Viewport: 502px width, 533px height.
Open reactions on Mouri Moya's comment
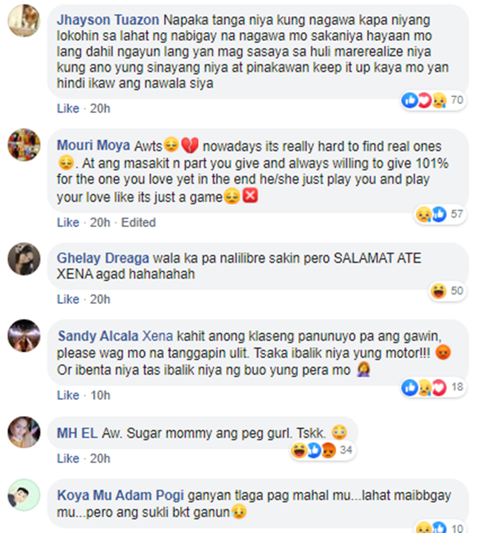tap(440, 214)
